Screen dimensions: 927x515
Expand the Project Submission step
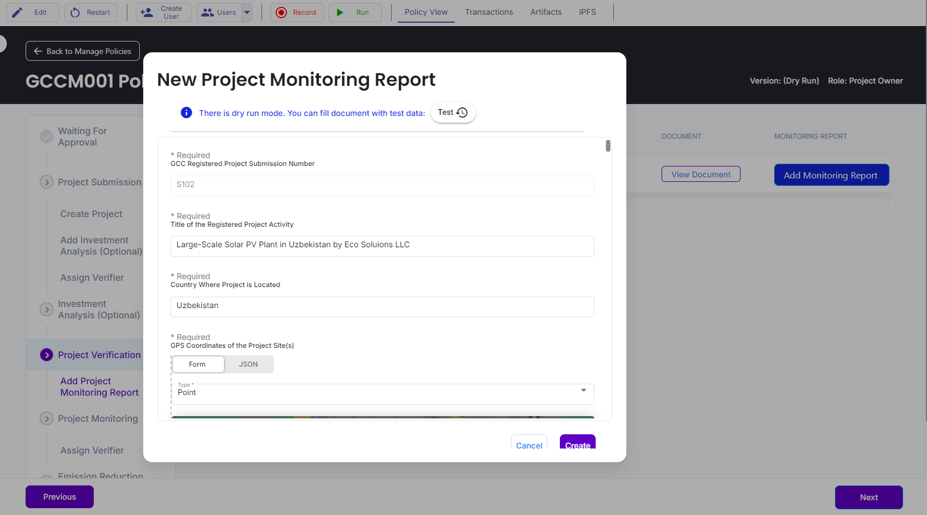point(47,182)
